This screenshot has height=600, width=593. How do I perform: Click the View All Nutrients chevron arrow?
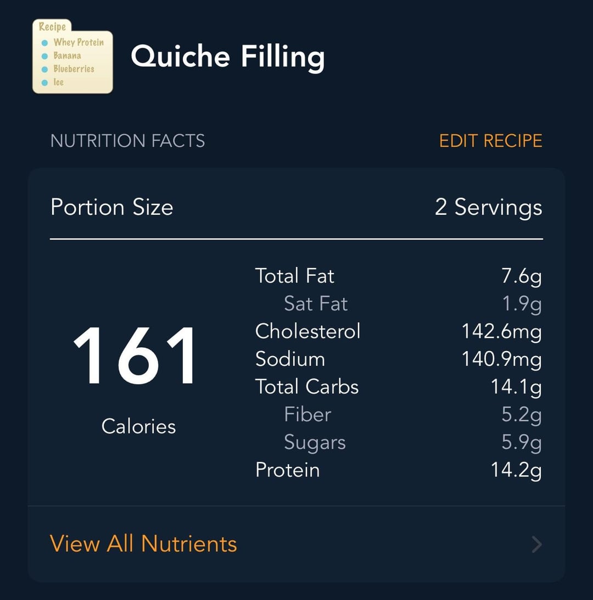click(536, 545)
